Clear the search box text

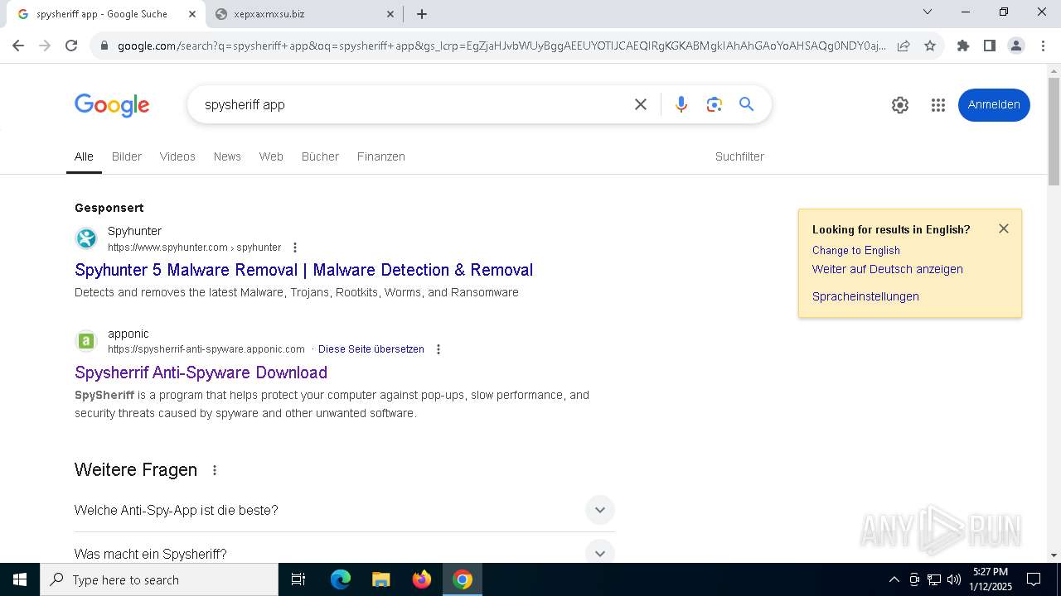641,104
